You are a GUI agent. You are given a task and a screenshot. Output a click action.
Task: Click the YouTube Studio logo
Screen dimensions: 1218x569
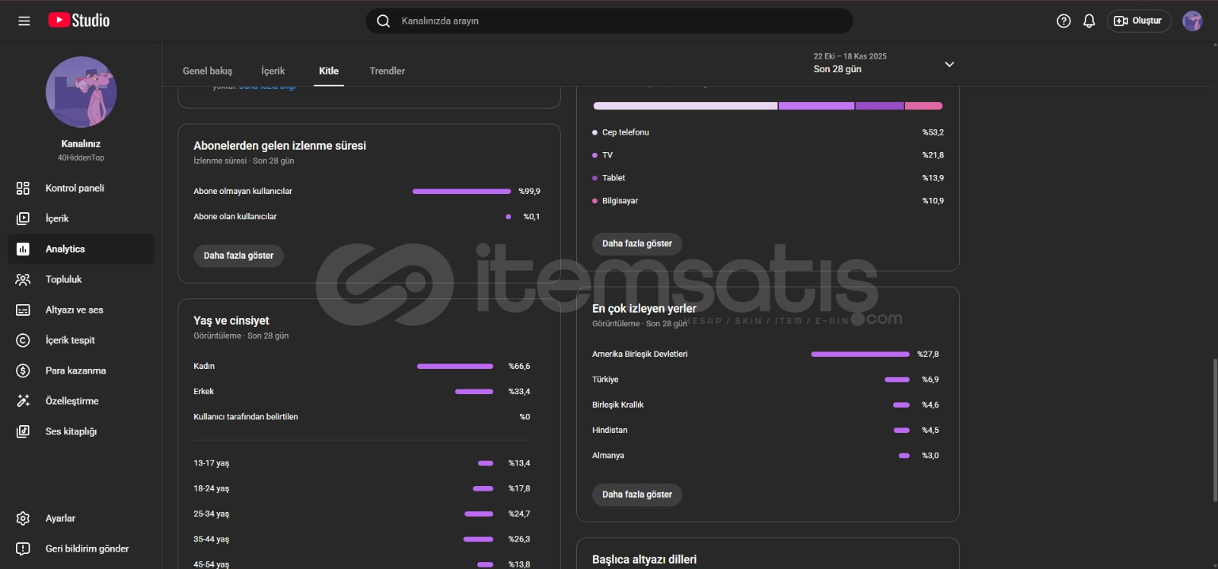(79, 21)
